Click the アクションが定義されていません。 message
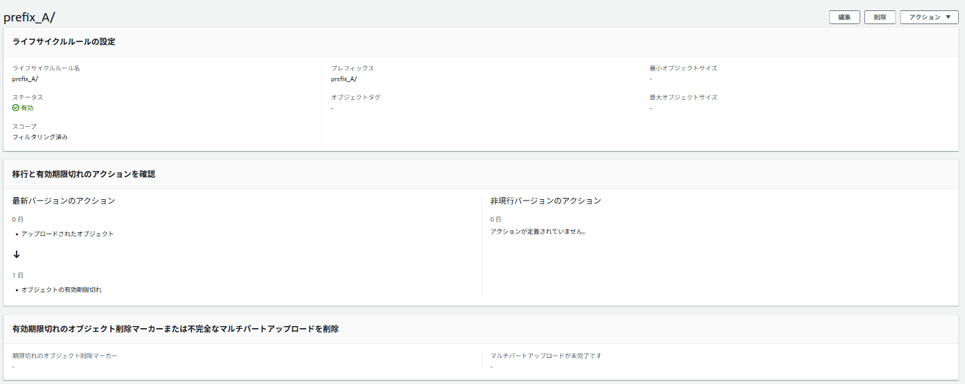Viewport: 965px width, 384px height. pos(538,232)
